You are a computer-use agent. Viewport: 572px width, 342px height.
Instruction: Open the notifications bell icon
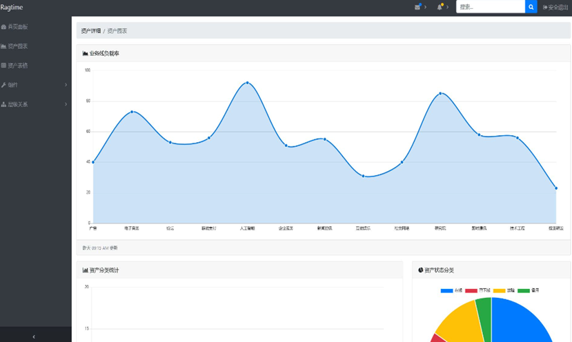tap(440, 7)
